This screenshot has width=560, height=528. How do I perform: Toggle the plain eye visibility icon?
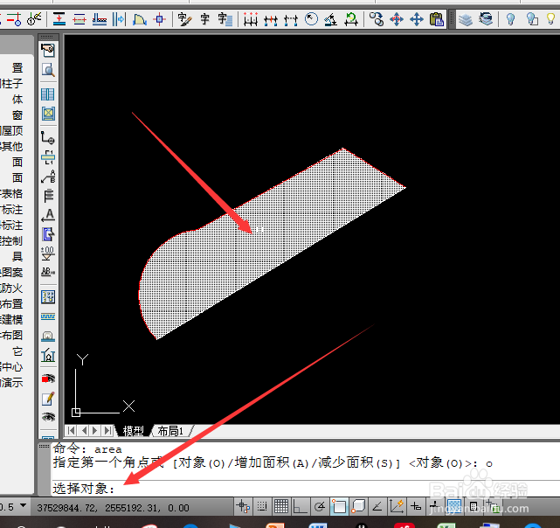pos(48,417)
